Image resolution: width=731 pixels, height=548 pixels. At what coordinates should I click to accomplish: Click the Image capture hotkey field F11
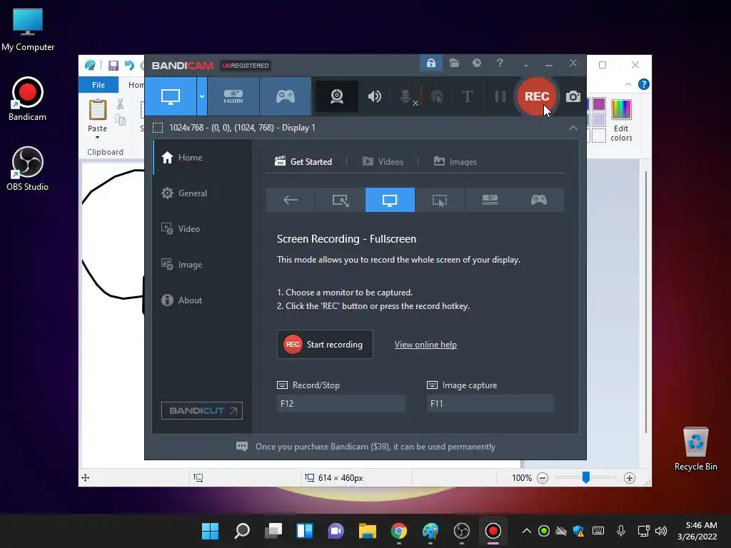pyautogui.click(x=490, y=404)
